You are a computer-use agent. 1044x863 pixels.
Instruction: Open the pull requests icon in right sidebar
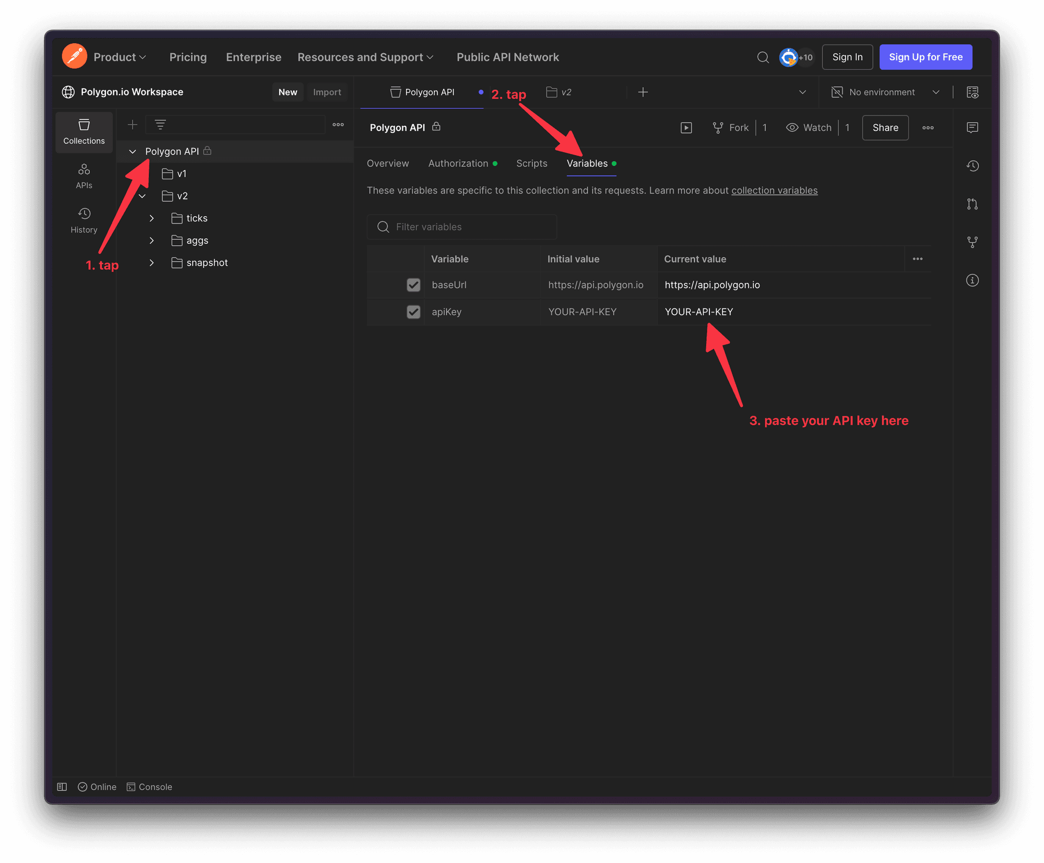pyautogui.click(x=972, y=204)
